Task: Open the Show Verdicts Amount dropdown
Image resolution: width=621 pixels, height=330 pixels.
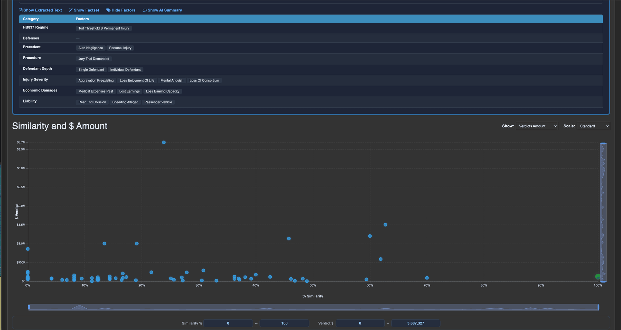Action: coord(537,126)
